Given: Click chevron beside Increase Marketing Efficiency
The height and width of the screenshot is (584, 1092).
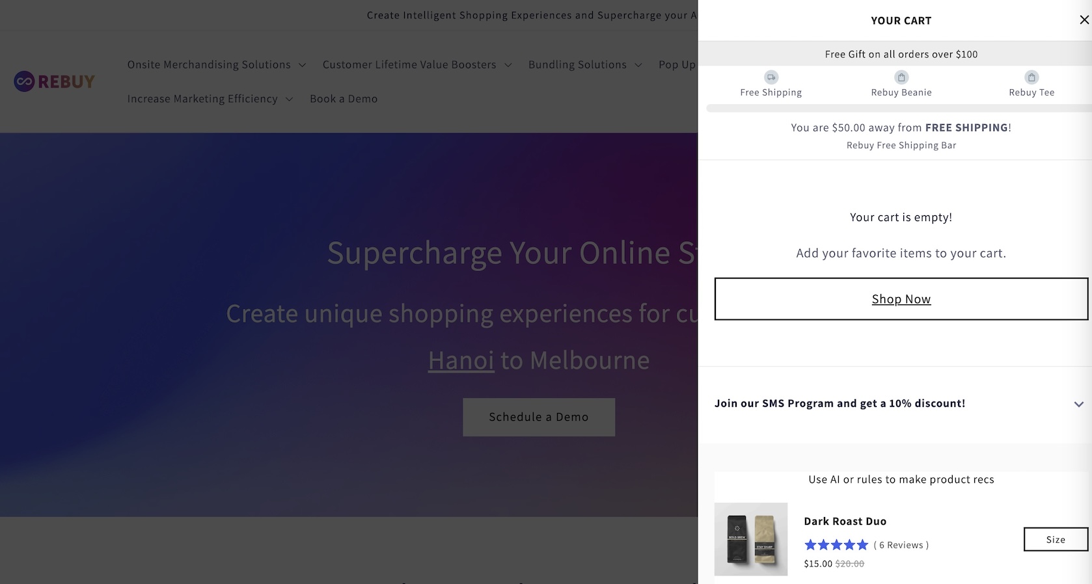Looking at the screenshot, I should point(290,100).
